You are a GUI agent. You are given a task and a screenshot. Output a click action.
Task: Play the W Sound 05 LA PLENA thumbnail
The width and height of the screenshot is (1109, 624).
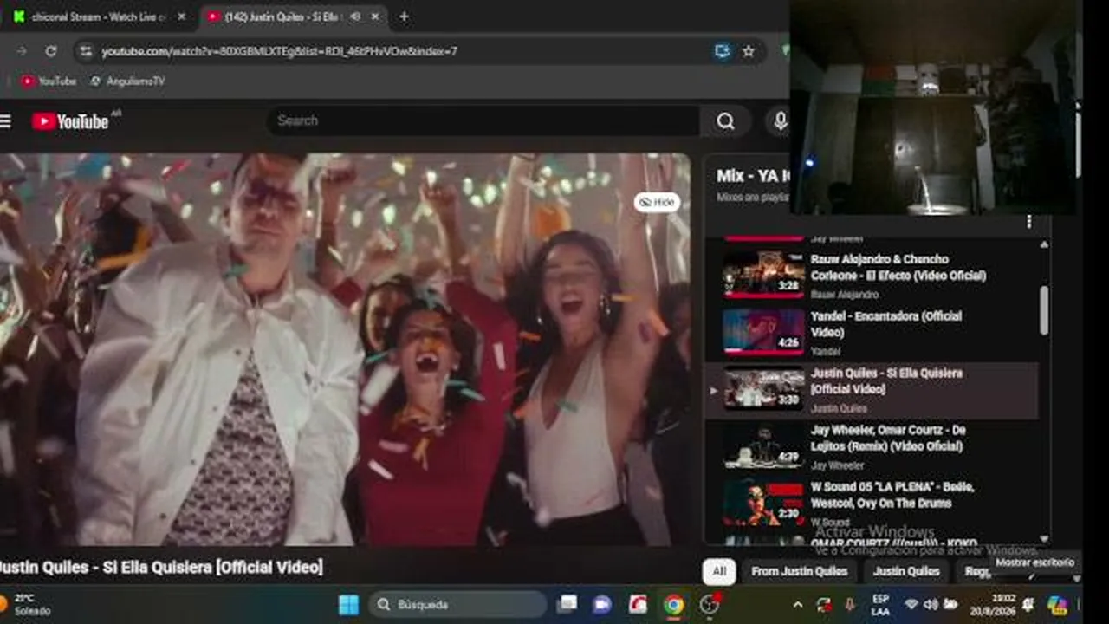click(x=763, y=504)
